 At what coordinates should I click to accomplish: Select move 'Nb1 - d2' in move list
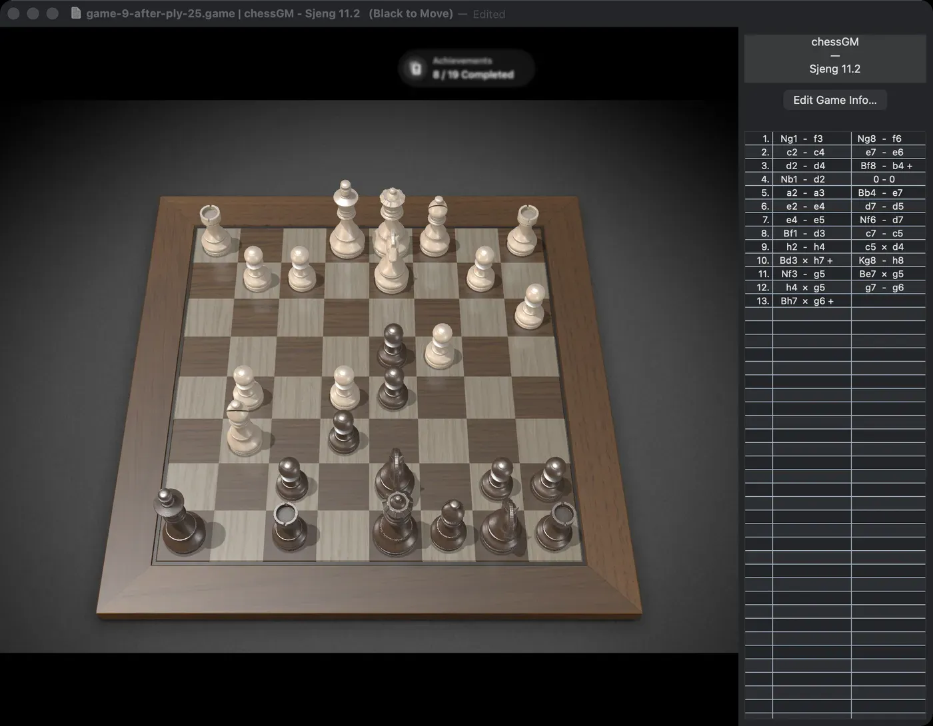point(802,179)
